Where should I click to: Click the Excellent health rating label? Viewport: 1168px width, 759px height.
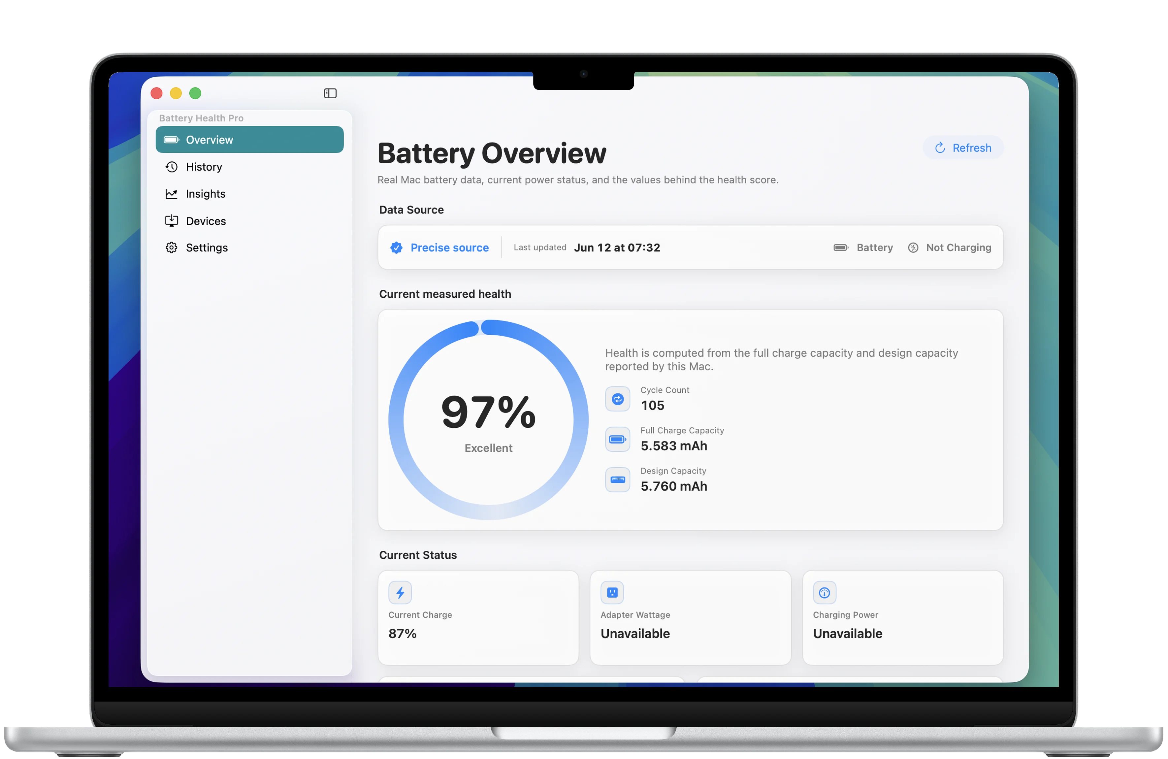(x=488, y=448)
